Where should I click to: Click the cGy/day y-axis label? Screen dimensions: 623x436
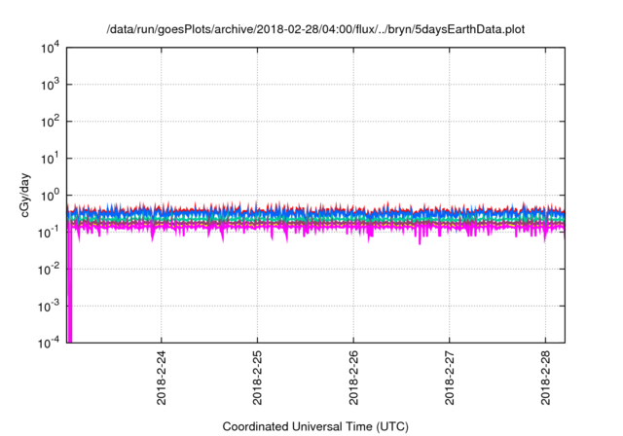click(24, 195)
